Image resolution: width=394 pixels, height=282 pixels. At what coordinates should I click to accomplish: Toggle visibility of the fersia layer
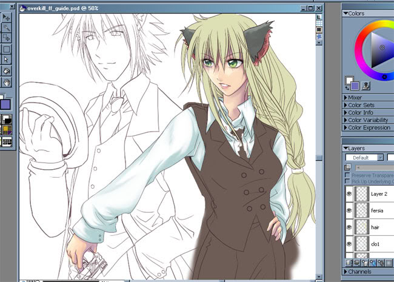coord(349,210)
